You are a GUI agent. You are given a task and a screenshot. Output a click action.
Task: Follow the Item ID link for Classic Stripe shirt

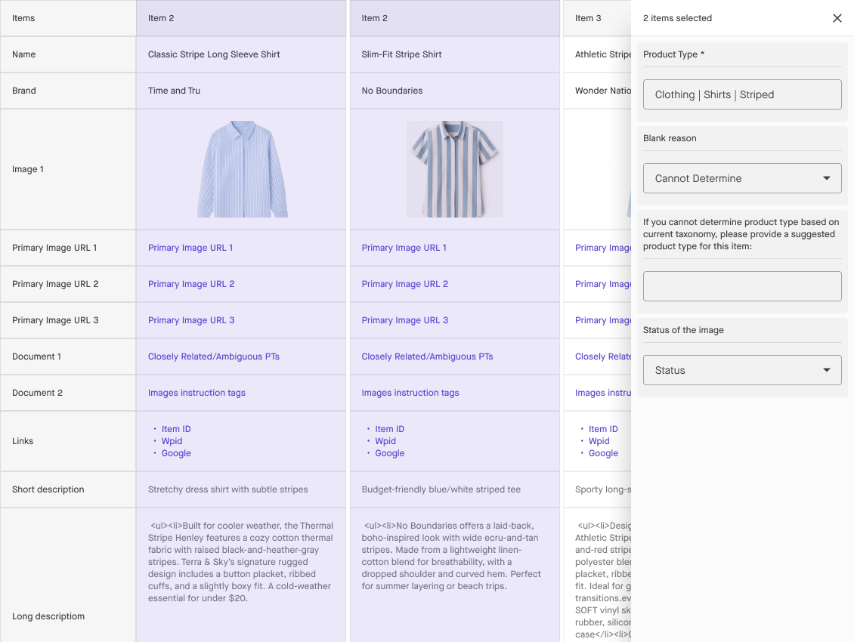click(x=176, y=429)
